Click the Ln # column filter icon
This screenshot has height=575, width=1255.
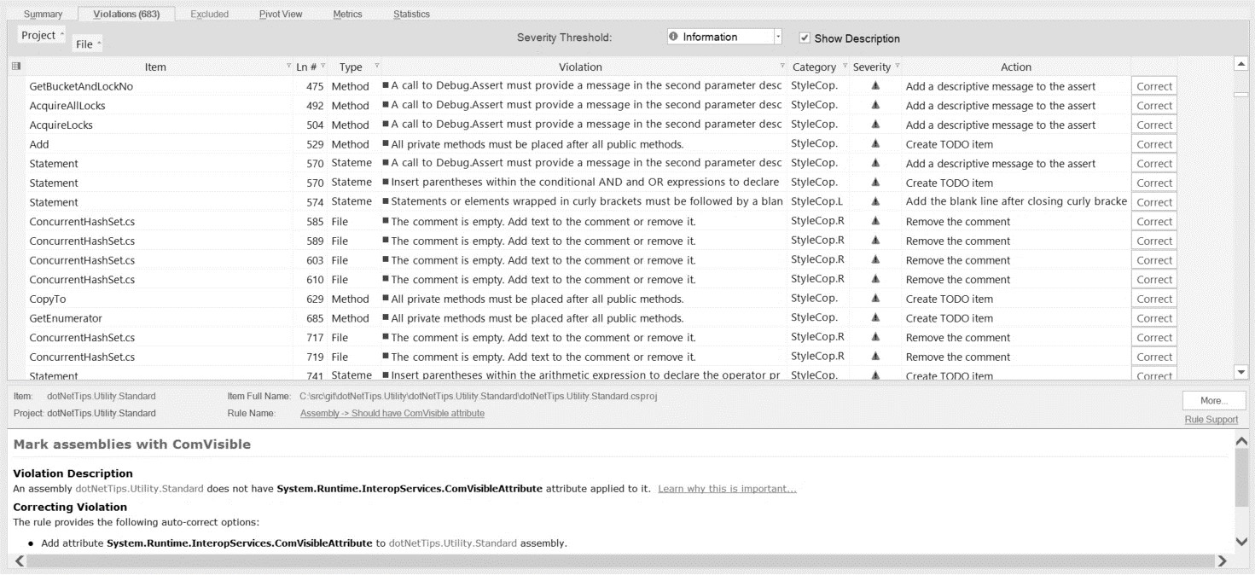323,67
